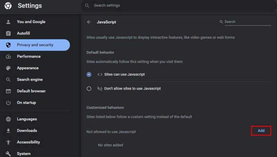Click the Downloads arrow icon

coord(8,131)
